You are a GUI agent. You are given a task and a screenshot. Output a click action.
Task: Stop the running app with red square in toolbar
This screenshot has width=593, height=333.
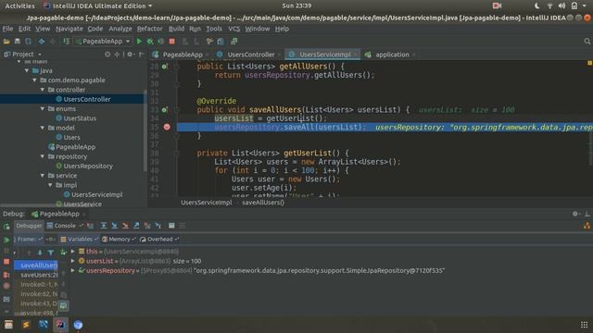pos(172,41)
